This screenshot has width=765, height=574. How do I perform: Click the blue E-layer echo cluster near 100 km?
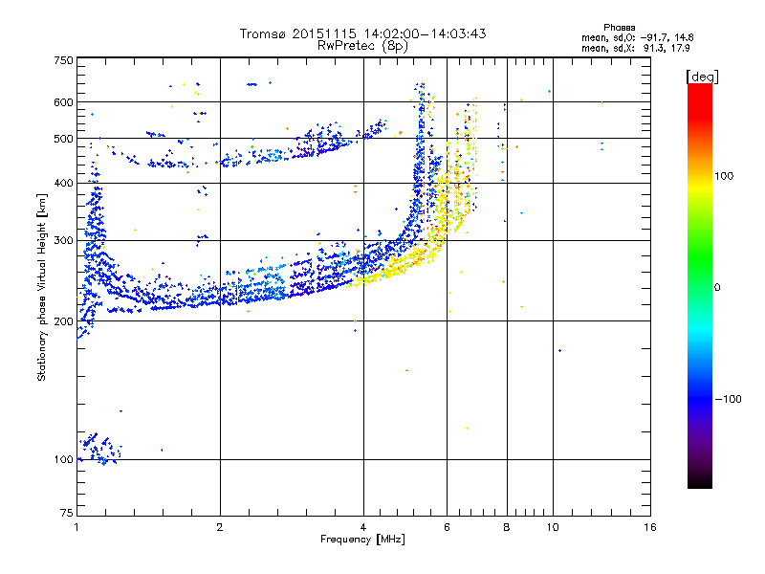click(100, 449)
